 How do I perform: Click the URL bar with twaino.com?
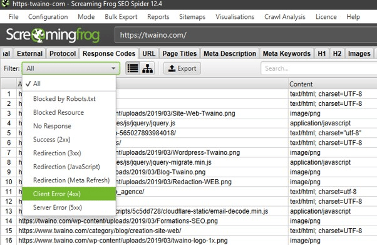coord(245,35)
